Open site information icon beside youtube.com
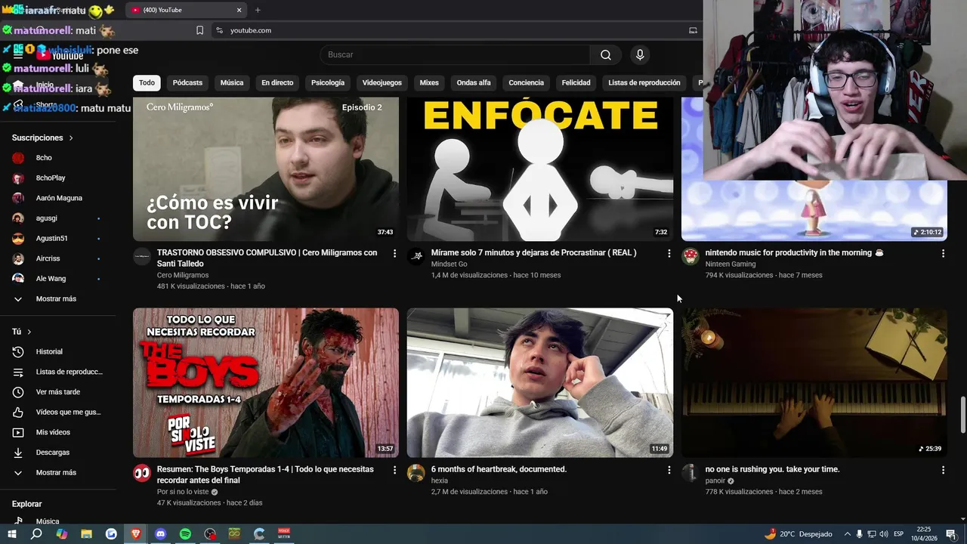Image resolution: width=967 pixels, height=544 pixels. (x=219, y=30)
